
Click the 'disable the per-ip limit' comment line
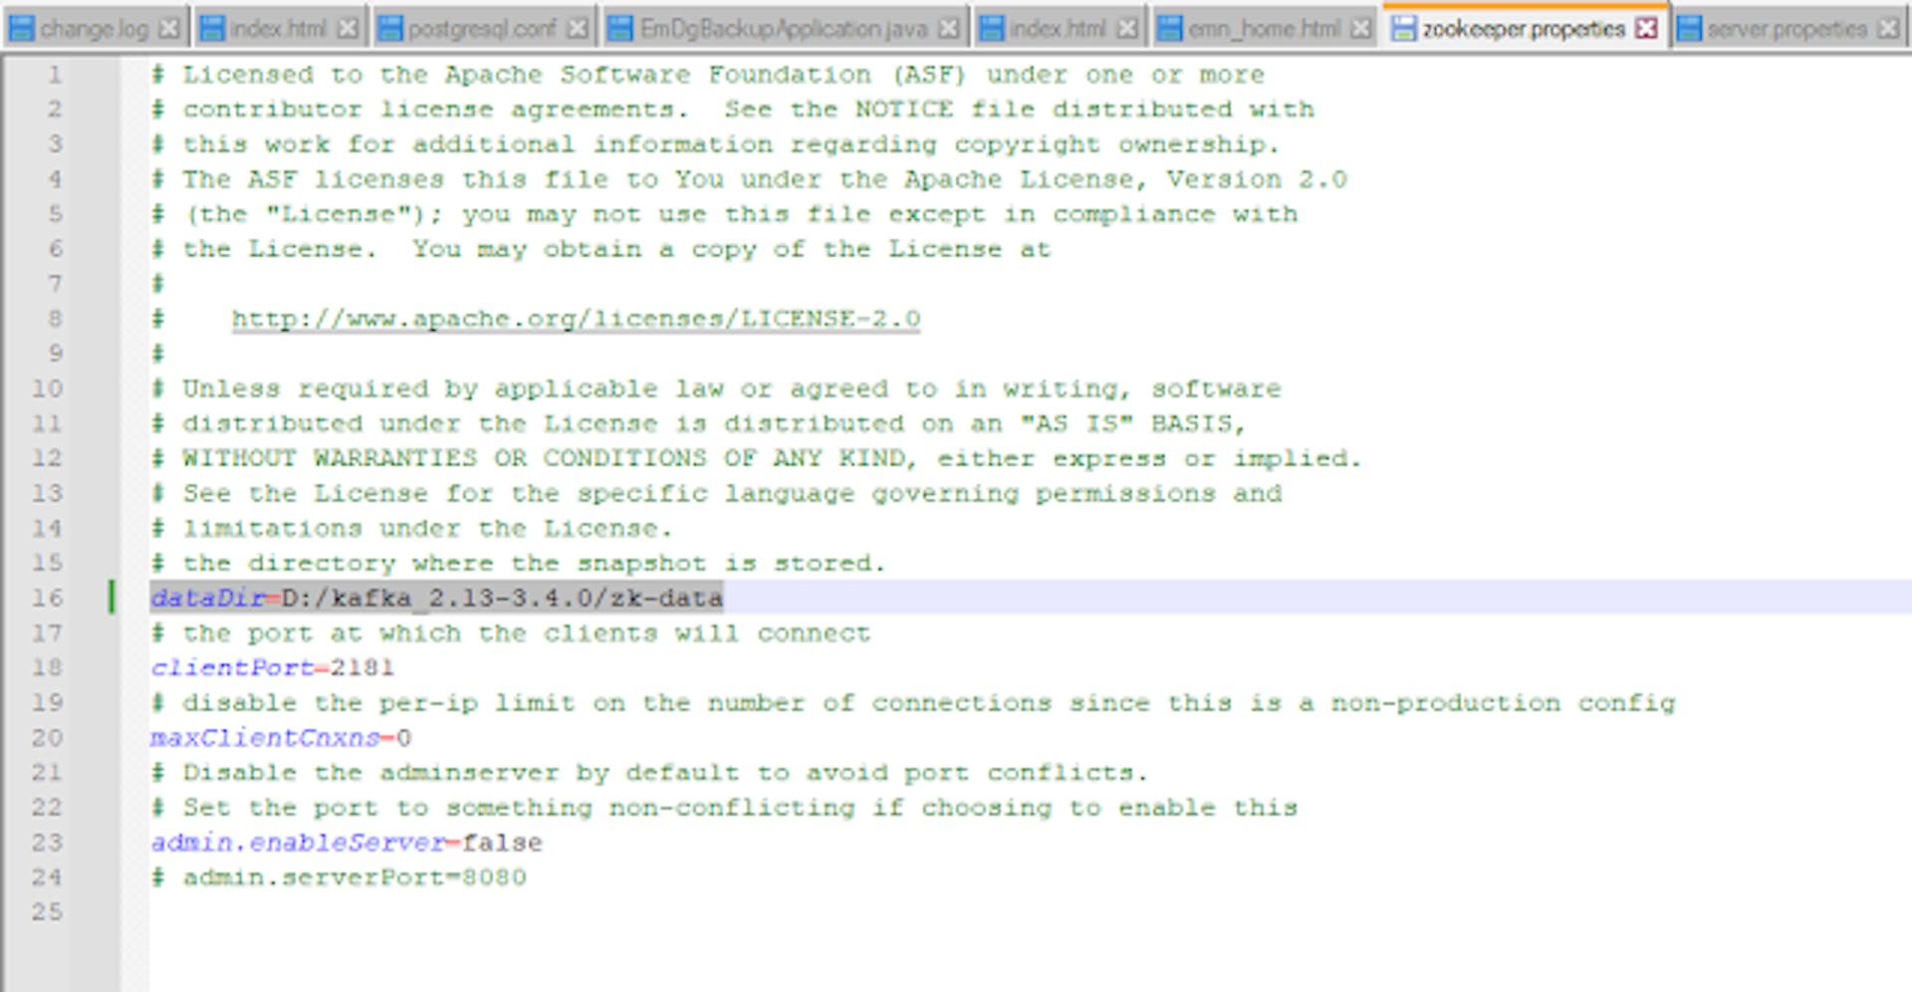[913, 703]
